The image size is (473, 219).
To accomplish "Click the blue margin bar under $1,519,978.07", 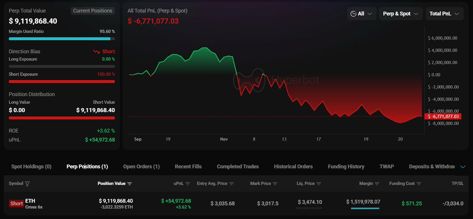I will pos(365,208).
